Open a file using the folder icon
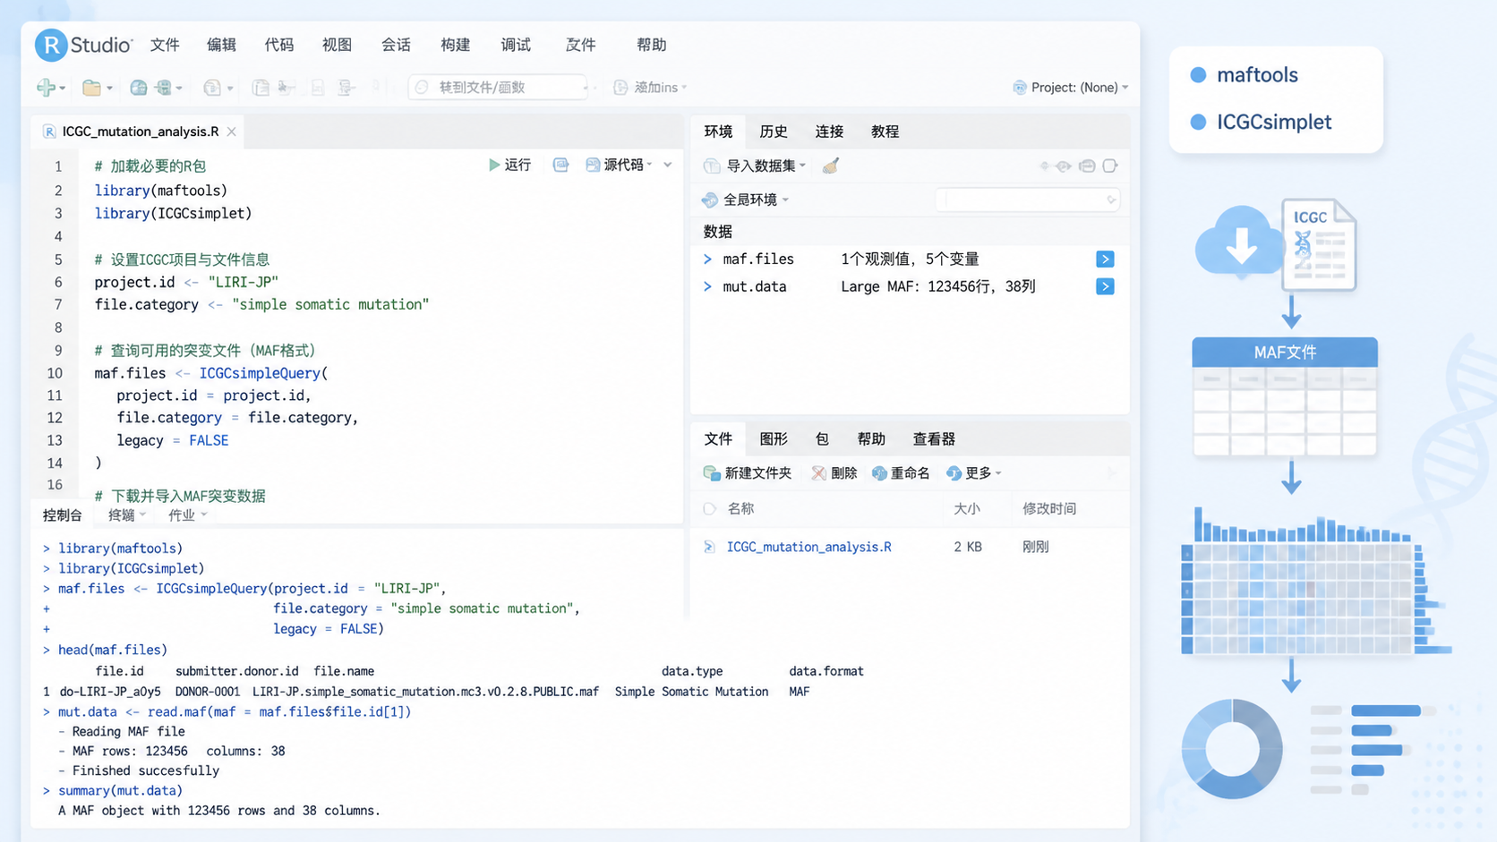This screenshot has width=1497, height=842. [91, 87]
